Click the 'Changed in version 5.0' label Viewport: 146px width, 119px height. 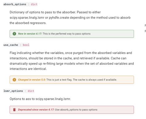(x=32, y=80)
